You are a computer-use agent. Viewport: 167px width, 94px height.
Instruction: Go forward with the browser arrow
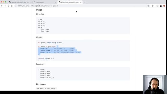(x=5, y=6)
